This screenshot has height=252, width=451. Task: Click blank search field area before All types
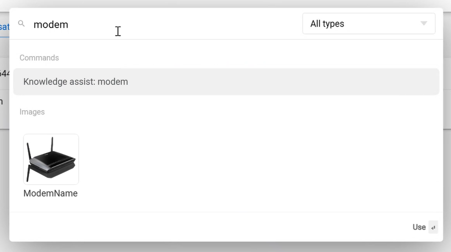click(x=201, y=25)
